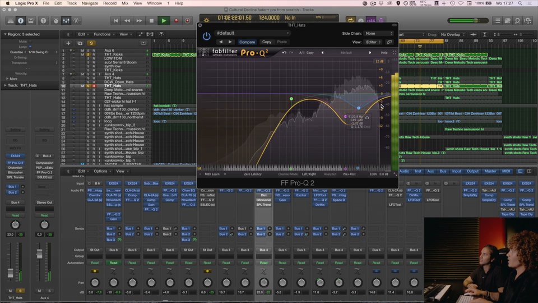Open Side Chain None dropdown
Image resolution: width=538 pixels, height=303 pixels.
click(378, 33)
